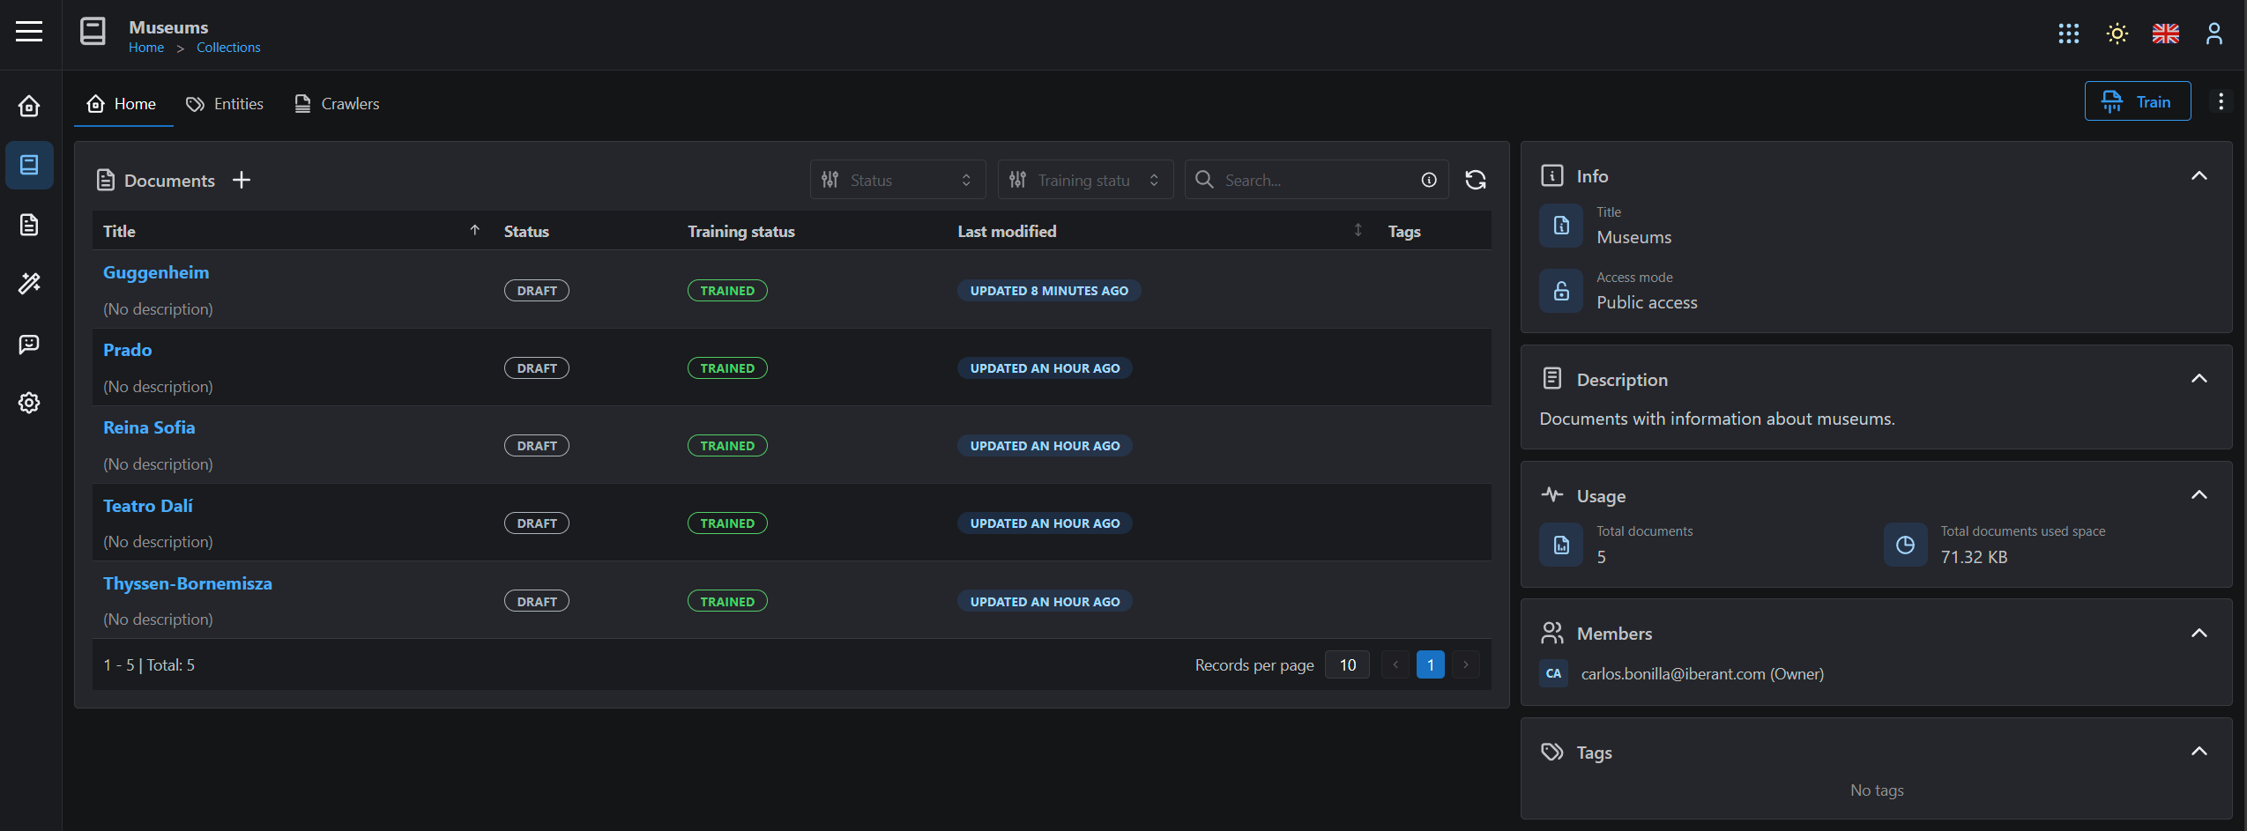Sort by Last modified column arrows

[x=1358, y=230]
